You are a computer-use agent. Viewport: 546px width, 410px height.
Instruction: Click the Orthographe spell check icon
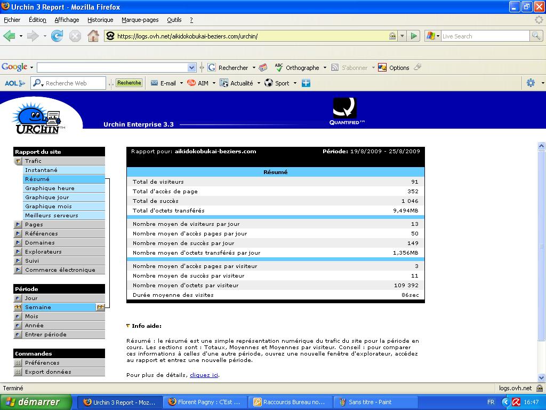pos(278,67)
